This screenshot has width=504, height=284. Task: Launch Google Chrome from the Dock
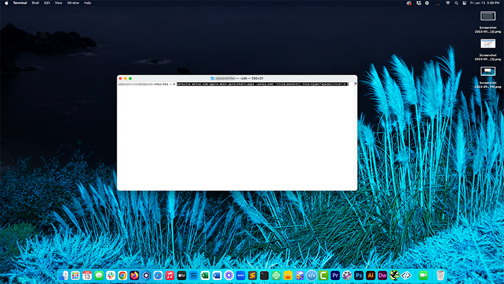123,275
